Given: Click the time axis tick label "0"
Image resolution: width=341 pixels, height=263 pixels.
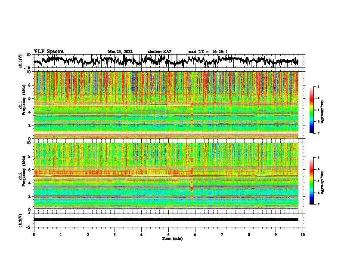Looking at the screenshot, I should [34, 235].
